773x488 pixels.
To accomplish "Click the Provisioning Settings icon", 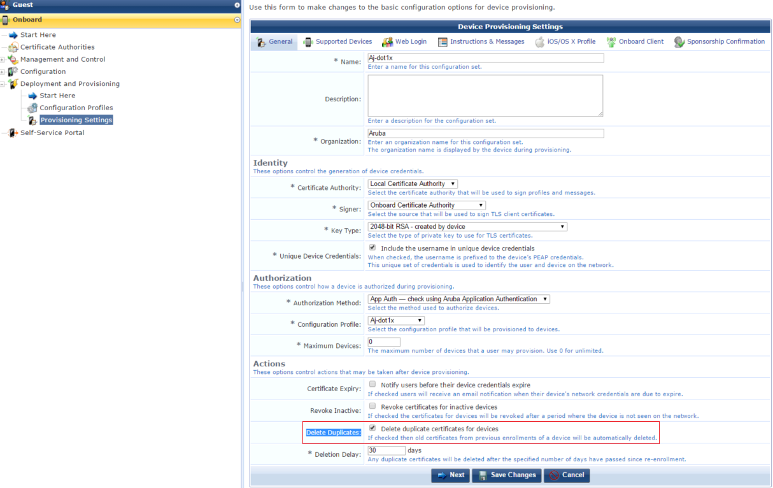I will click(32, 120).
